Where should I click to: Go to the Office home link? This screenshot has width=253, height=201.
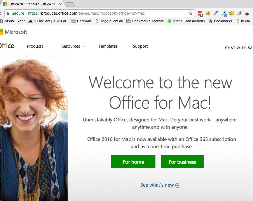tap(7, 46)
